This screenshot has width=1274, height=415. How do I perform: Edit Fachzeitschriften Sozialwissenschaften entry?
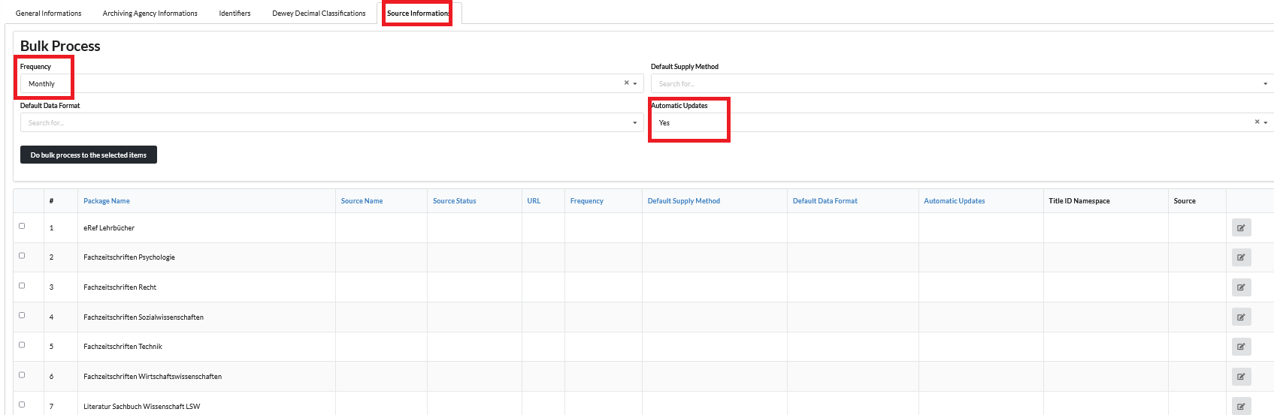pyautogui.click(x=1241, y=317)
